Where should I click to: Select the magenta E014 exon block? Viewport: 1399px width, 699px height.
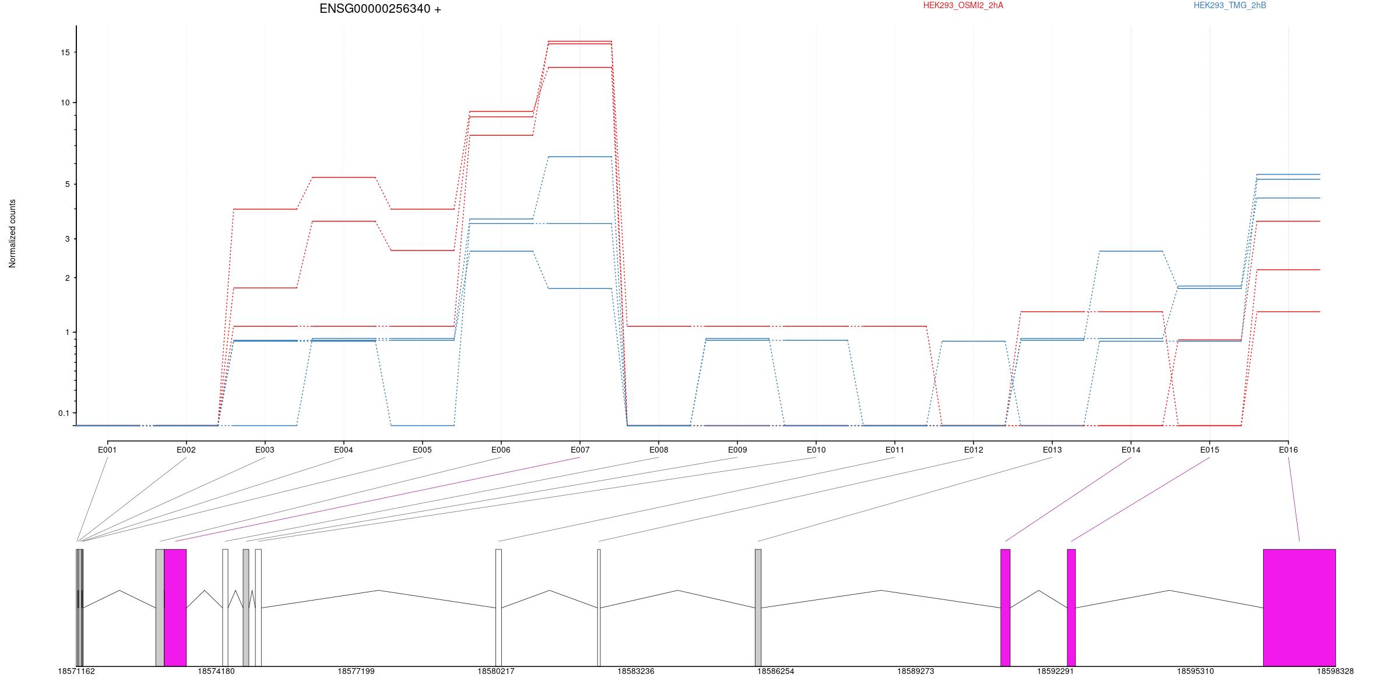pyautogui.click(x=1006, y=608)
